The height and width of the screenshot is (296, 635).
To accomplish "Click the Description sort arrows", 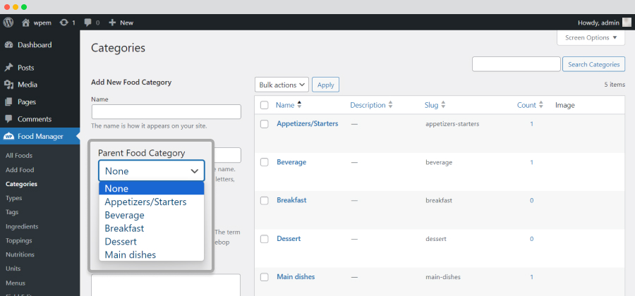I will (x=390, y=105).
